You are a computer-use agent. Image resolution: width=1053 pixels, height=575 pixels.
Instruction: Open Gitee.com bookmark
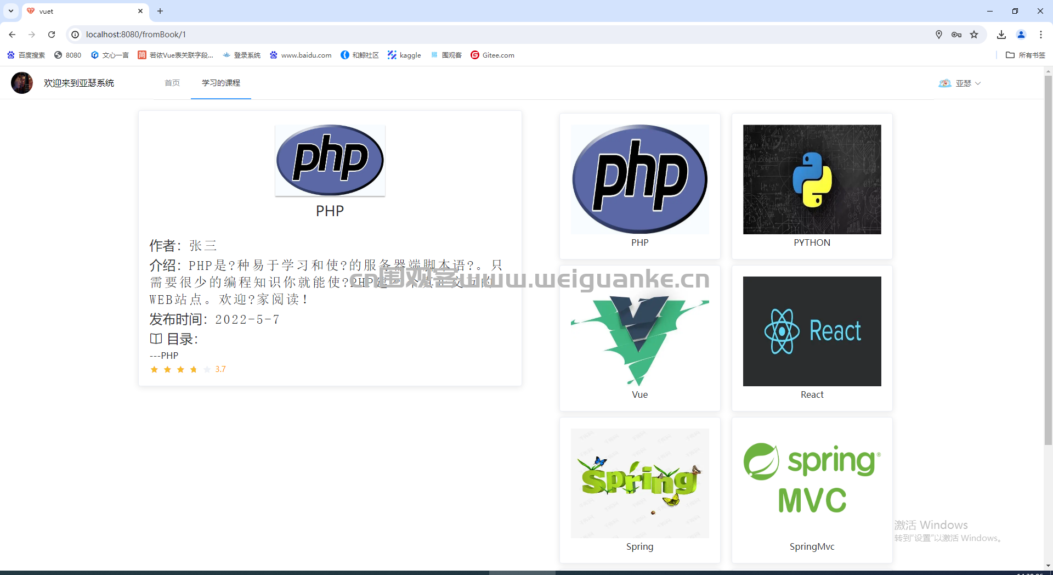492,55
